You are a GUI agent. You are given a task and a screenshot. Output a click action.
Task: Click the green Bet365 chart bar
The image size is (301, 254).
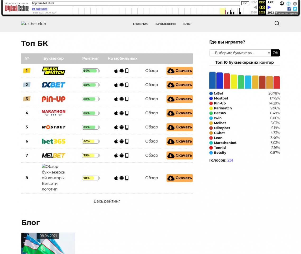point(241,82)
